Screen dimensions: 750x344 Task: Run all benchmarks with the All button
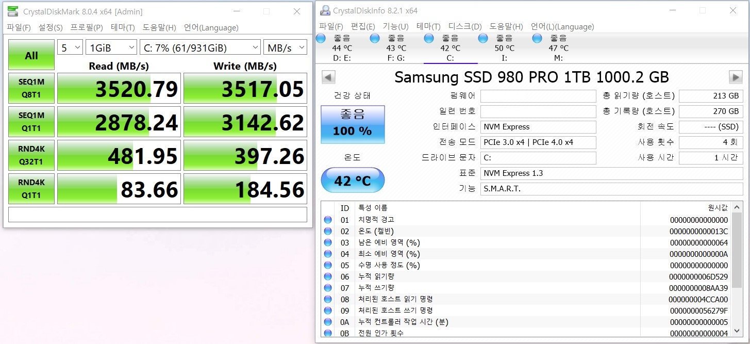[31, 55]
